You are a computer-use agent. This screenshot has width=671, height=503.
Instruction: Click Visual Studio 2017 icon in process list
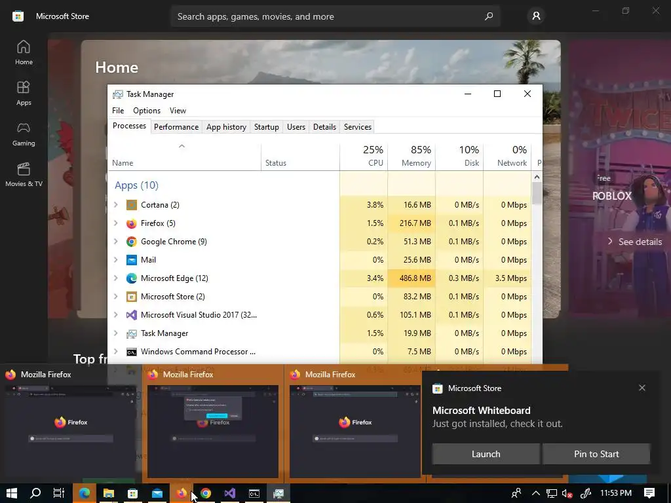coord(131,315)
